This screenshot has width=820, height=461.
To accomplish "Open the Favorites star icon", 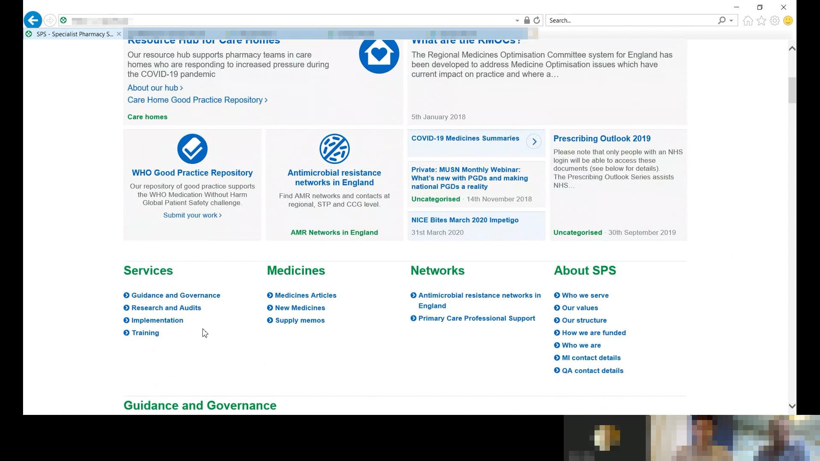I will [x=761, y=20].
